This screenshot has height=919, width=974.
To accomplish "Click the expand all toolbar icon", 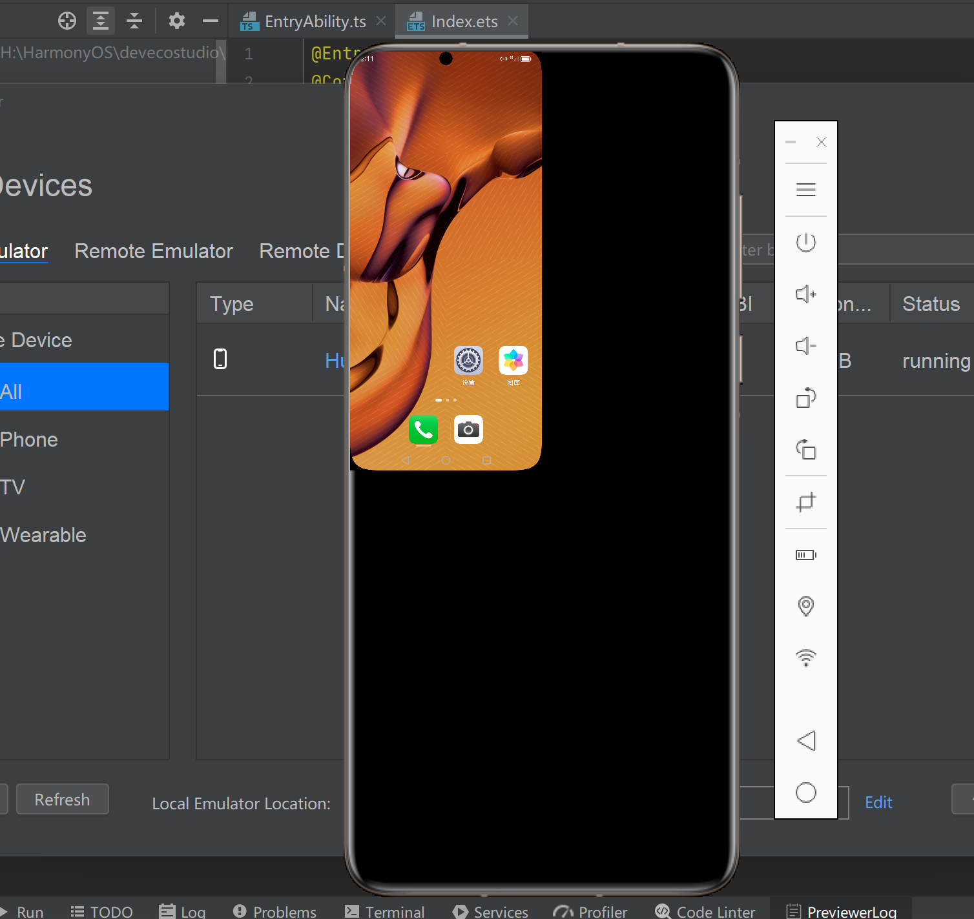I will point(101,21).
